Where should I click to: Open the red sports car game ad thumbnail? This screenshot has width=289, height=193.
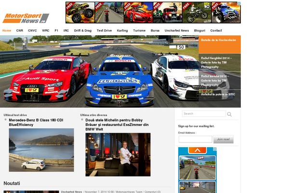point(138,13)
